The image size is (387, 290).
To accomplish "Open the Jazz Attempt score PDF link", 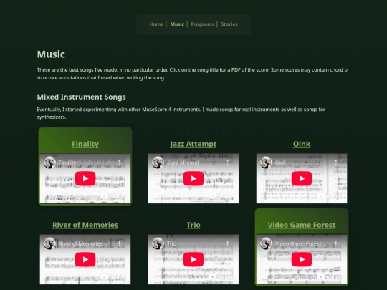I will 193,144.
